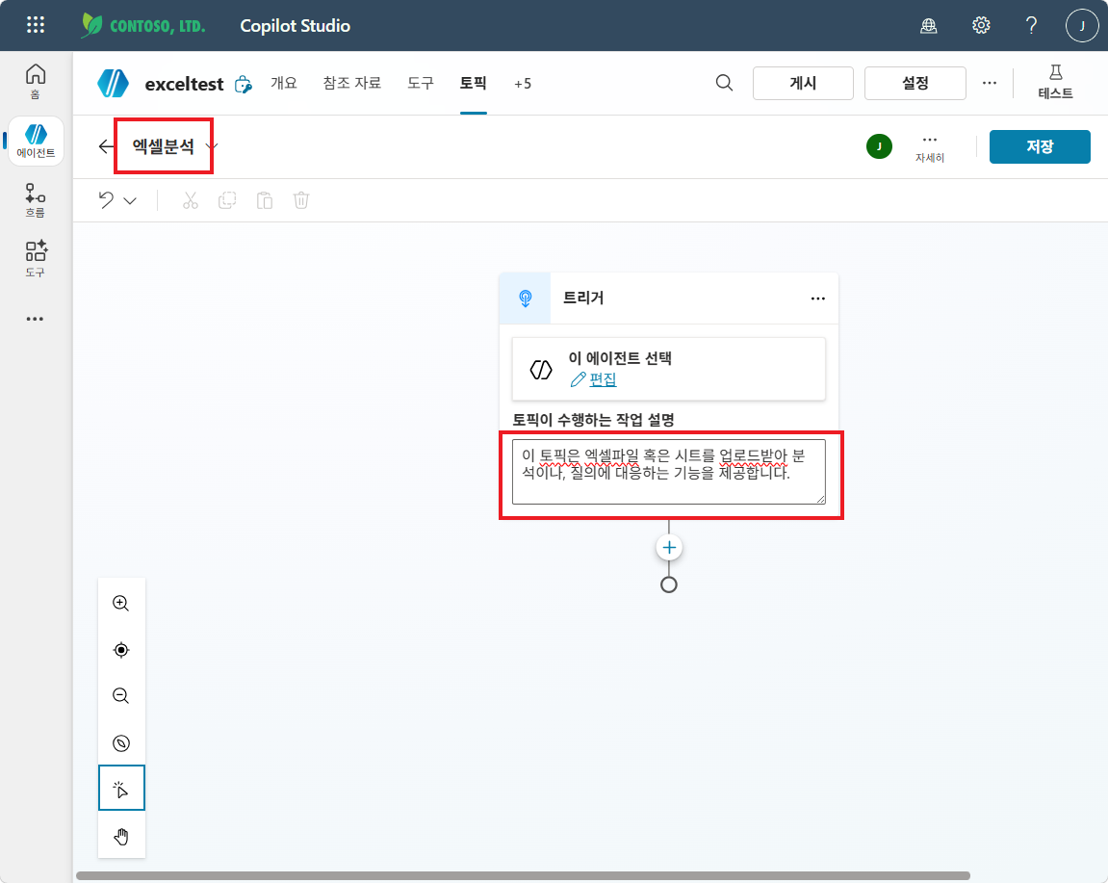Image resolution: width=1108 pixels, height=883 pixels.
Task: Click the Contoso, Ltd. logo
Action: (142, 25)
